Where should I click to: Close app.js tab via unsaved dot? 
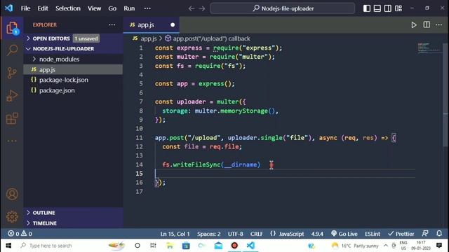pos(173,25)
